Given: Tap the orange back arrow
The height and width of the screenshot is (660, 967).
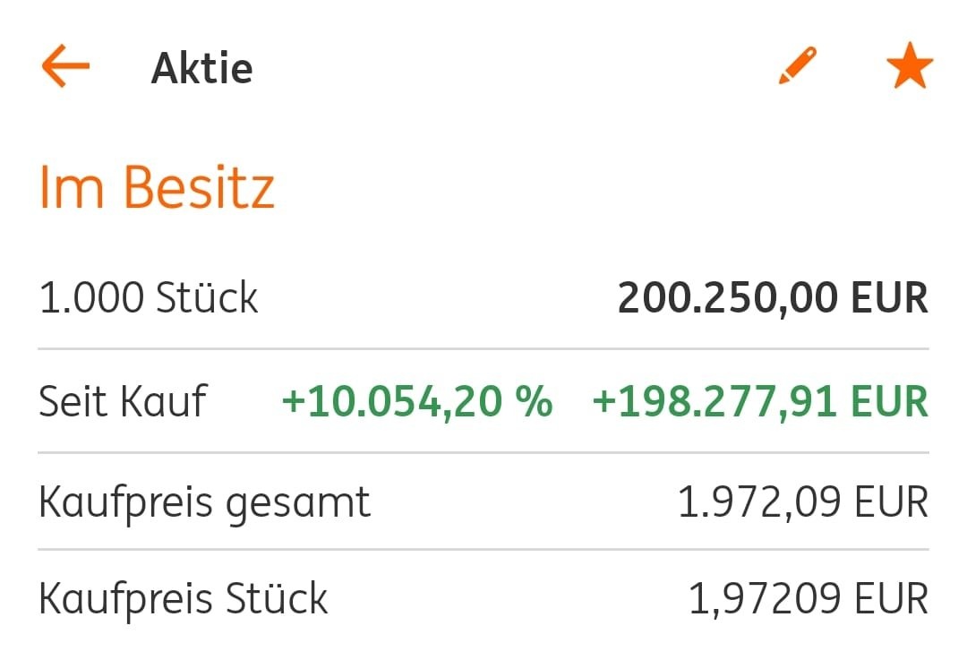Looking at the screenshot, I should [x=65, y=67].
